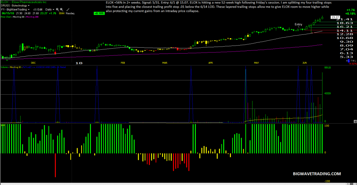Image resolution: width=357 pixels, height=185 pixels.
Task: Click the green +8.18% change badge
Action: tap(99, 14)
